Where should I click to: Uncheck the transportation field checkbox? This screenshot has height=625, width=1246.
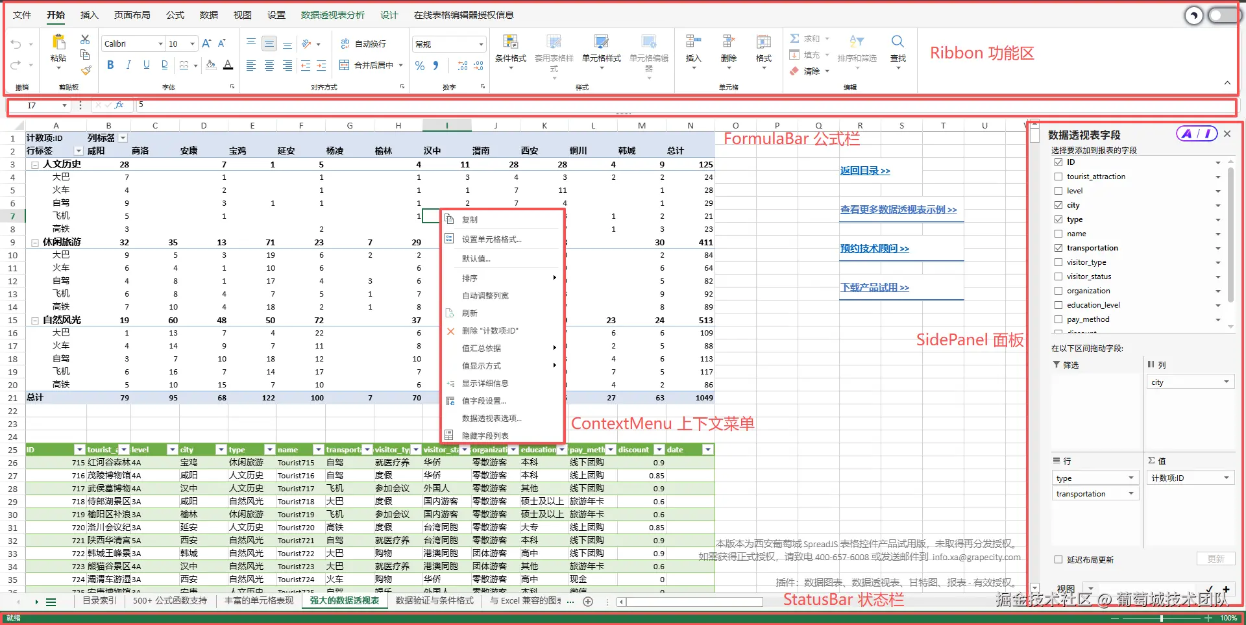point(1058,248)
